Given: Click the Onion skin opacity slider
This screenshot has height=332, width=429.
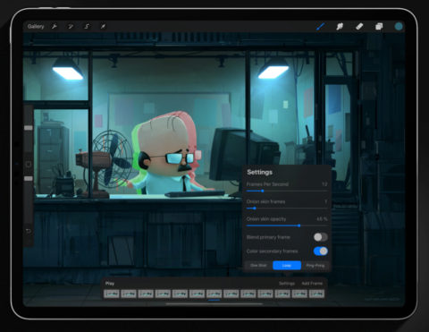Looking at the screenshot, I should pyautogui.click(x=287, y=226).
